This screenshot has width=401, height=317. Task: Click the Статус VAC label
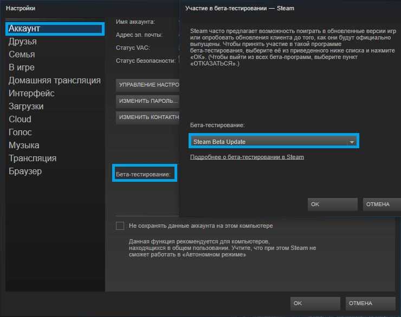pyautogui.click(x=132, y=48)
